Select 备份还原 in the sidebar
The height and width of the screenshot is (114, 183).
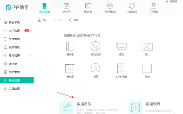[x=17, y=80]
